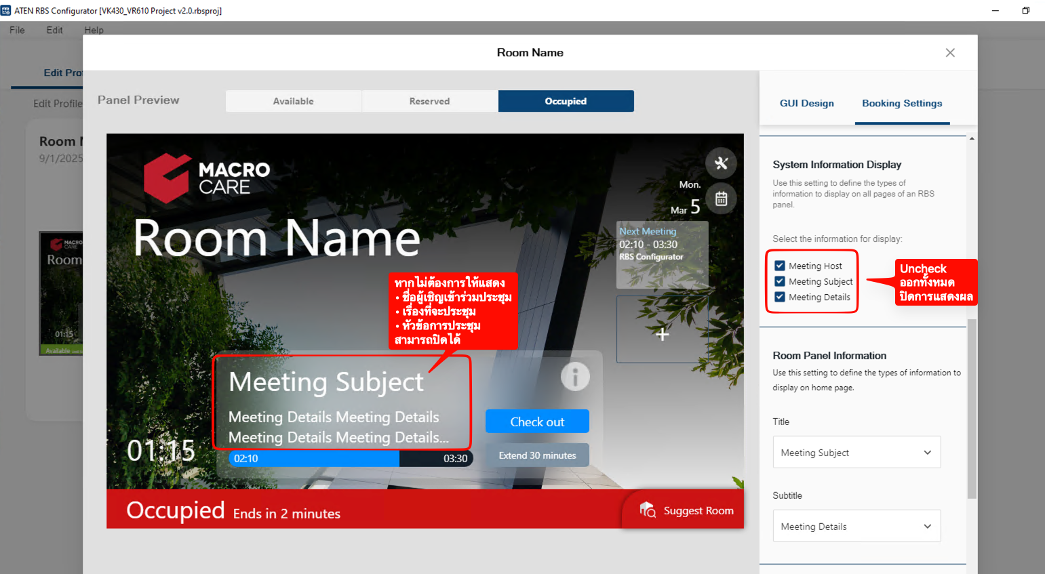
Task: Select the Available preview tab
Action: pos(294,101)
